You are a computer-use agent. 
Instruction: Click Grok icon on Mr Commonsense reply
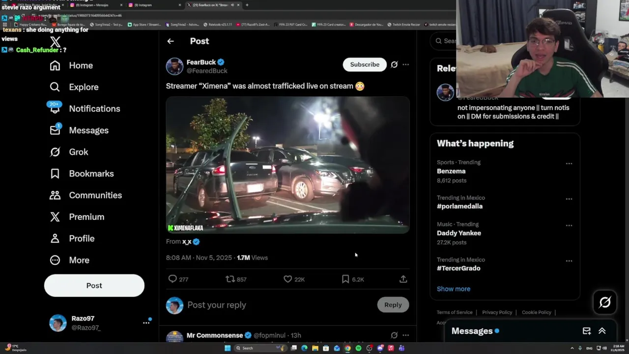394,335
